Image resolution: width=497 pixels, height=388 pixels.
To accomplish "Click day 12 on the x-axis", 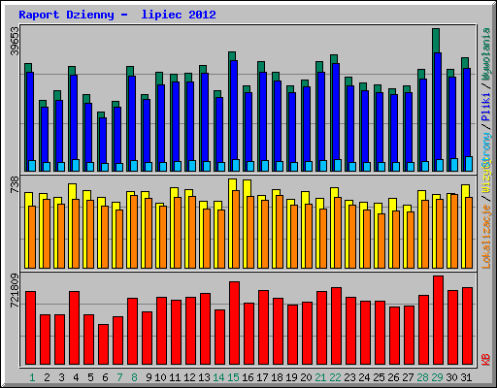I will [x=189, y=377].
